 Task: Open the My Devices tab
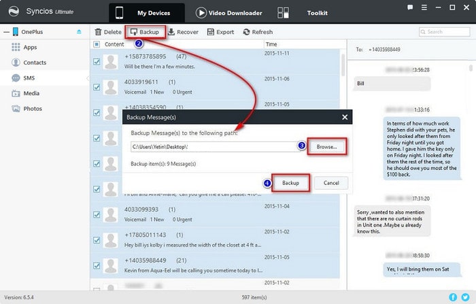(x=147, y=13)
